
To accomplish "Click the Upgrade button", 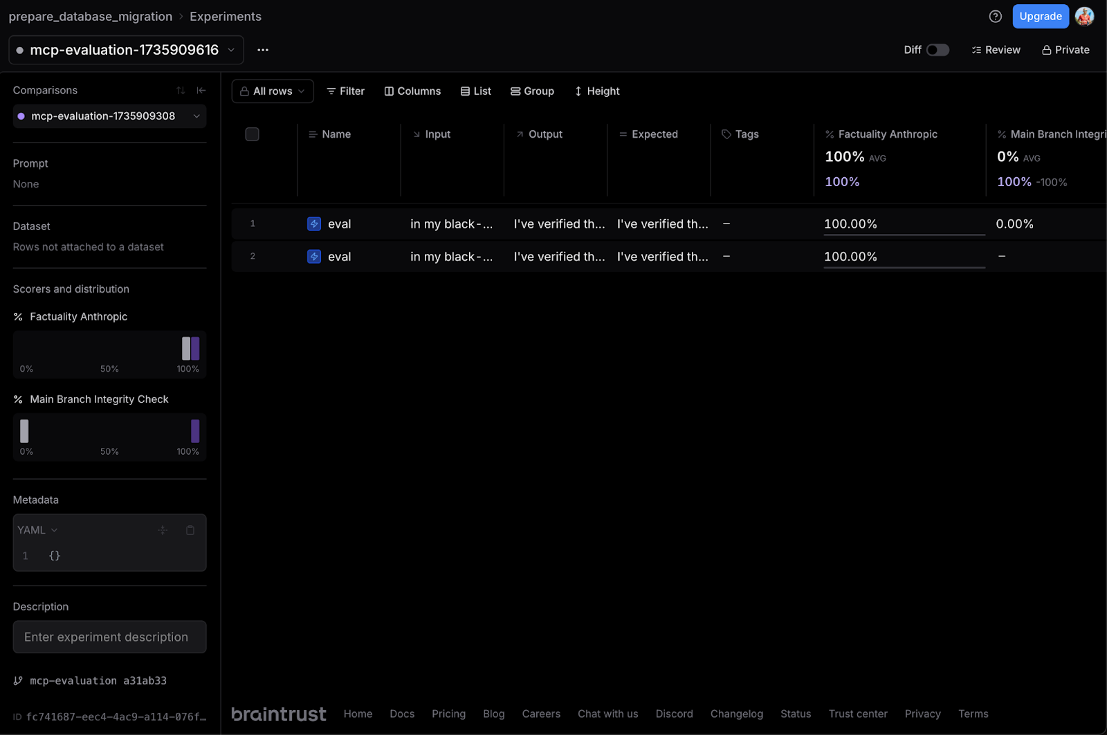I will pos(1041,17).
